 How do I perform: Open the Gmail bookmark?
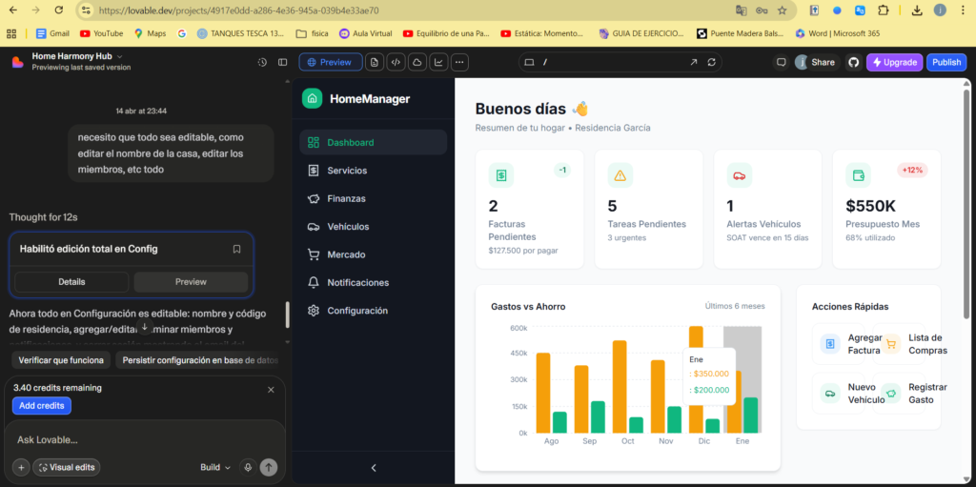[52, 33]
